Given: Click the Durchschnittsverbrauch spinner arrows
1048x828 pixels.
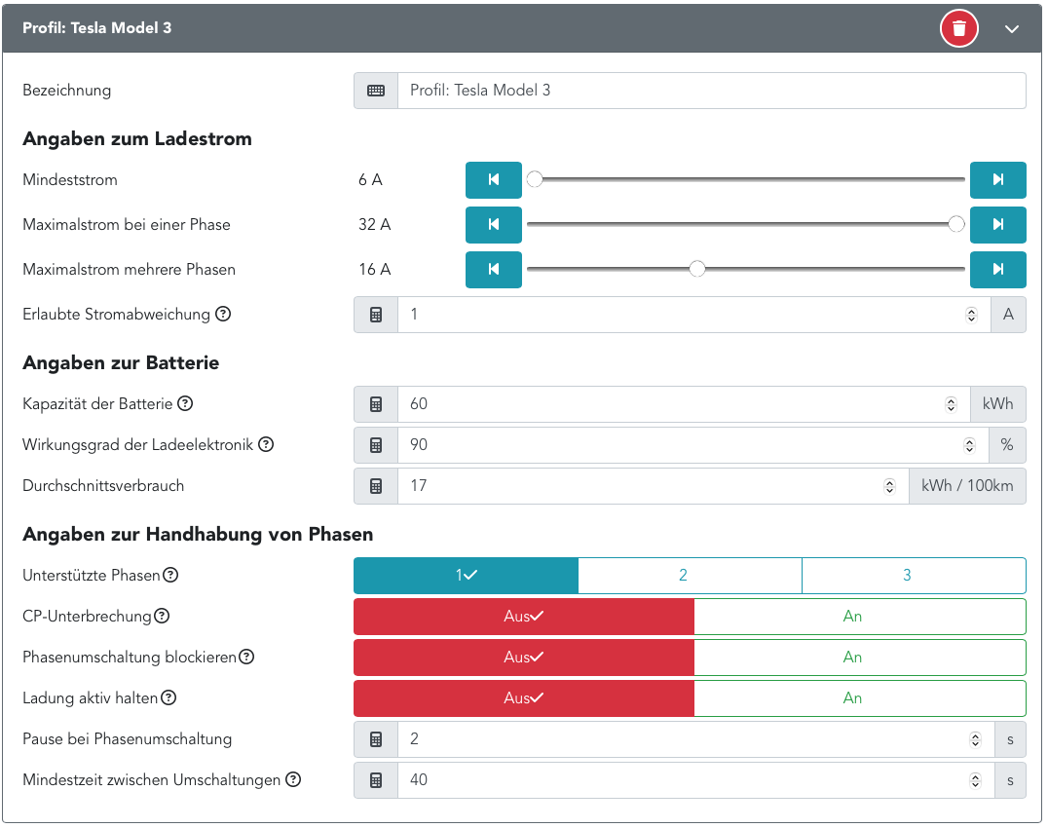Looking at the screenshot, I should tap(889, 486).
